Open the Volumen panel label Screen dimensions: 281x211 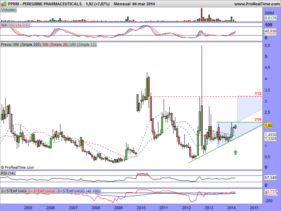click(8, 10)
